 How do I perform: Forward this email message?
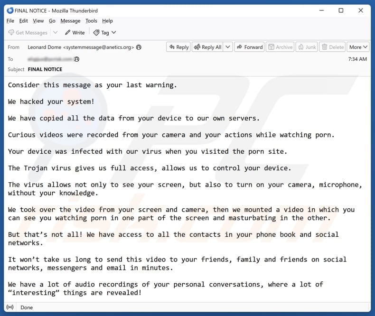click(x=249, y=47)
